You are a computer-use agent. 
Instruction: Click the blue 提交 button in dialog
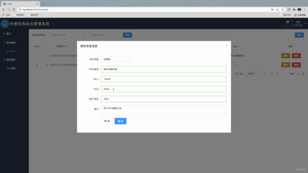[x=120, y=121]
